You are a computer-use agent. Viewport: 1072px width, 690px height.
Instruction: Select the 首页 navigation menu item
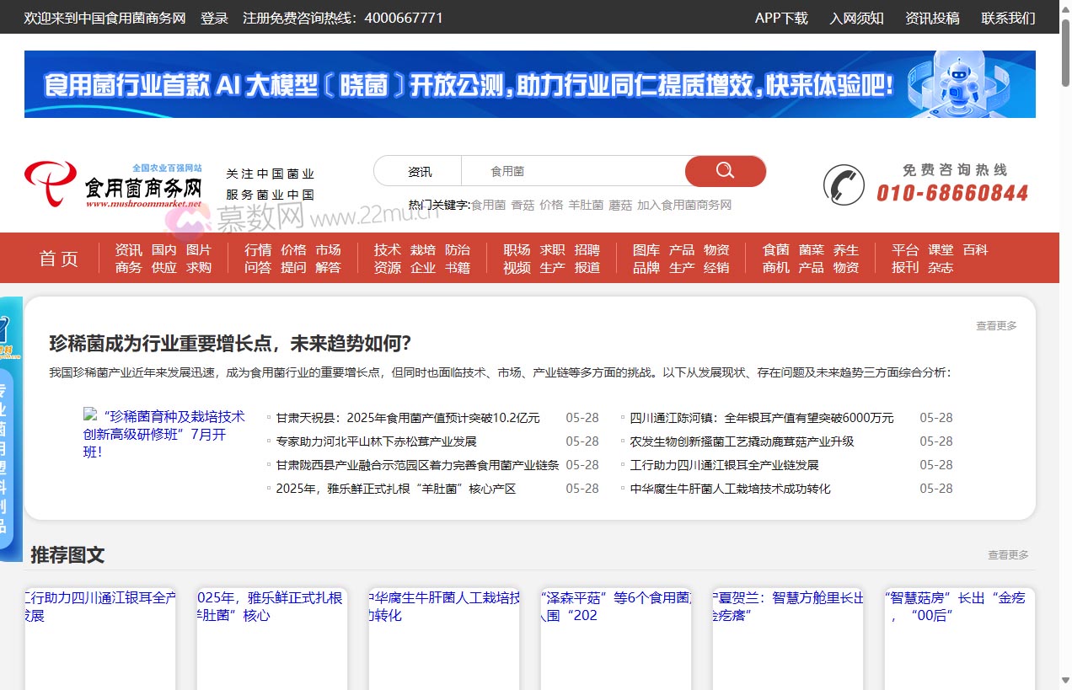coord(58,259)
